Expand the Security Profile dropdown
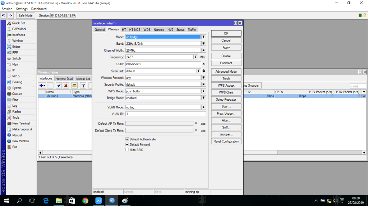Screen dimensions: 368x206 (203, 85)
